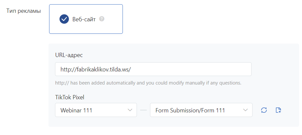Click the Тип рекламы label
Image resolution: width=302 pixels, height=135 pixels.
(x=24, y=11)
